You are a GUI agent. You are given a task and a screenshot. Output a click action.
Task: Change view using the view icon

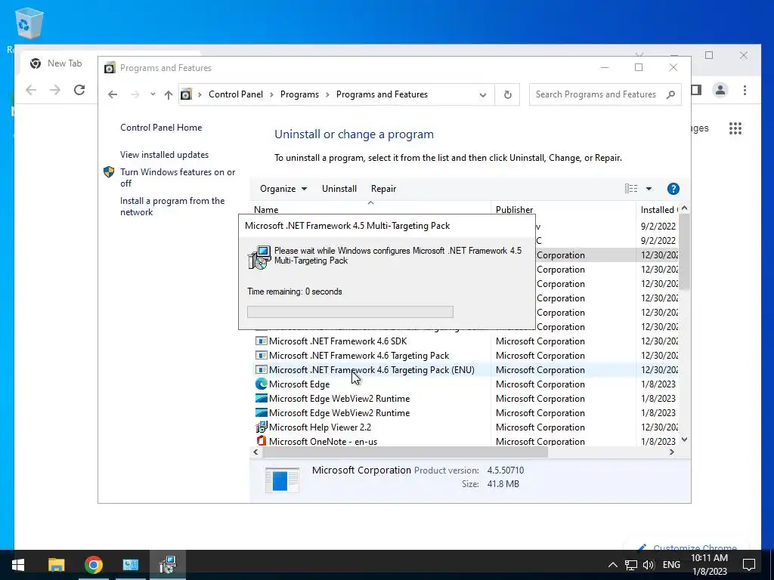coord(631,188)
